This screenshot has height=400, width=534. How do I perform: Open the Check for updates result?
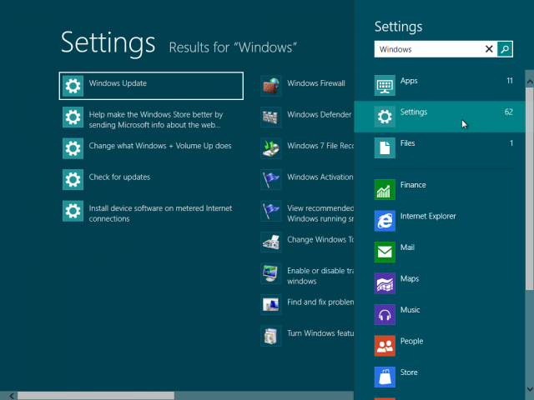(x=119, y=177)
